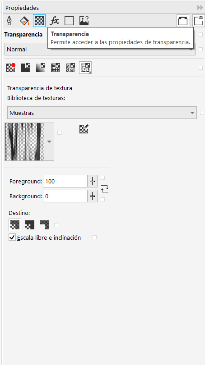This screenshot has height=365, width=205.
Task: Select the first Destino option (all)
Action: click(x=15, y=225)
